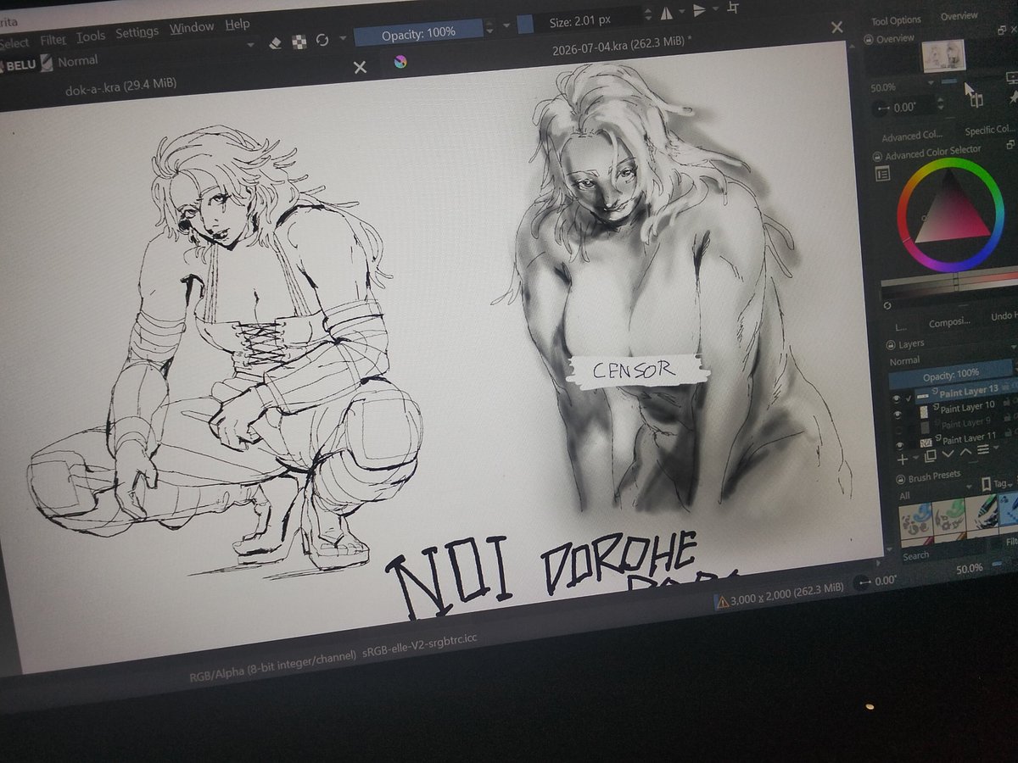This screenshot has height=763, width=1018.
Task: Add a new layer with the plus icon
Action: pyautogui.click(x=902, y=459)
